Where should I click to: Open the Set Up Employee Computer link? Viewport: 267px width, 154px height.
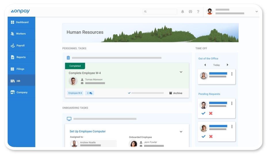click(x=87, y=131)
